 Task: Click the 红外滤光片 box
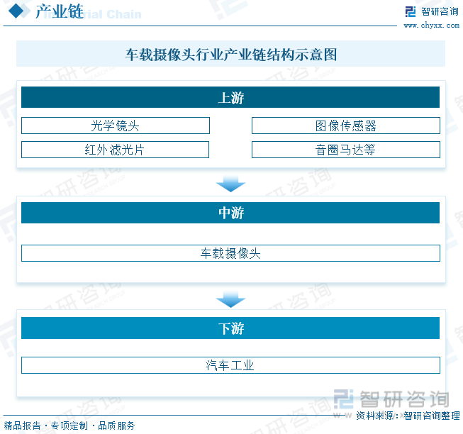click(115, 150)
